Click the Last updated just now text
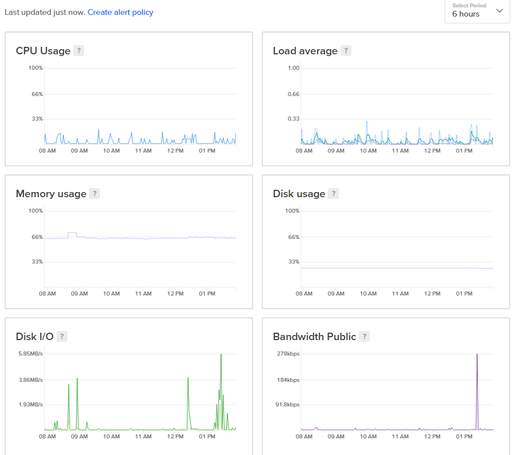 tap(45, 12)
